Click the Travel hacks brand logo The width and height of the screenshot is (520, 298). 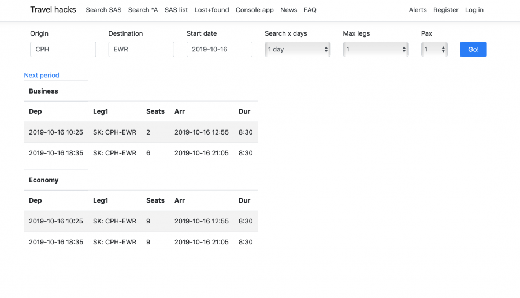click(53, 10)
